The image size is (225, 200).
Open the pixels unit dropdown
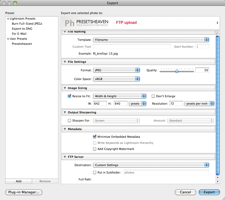pos(138,104)
